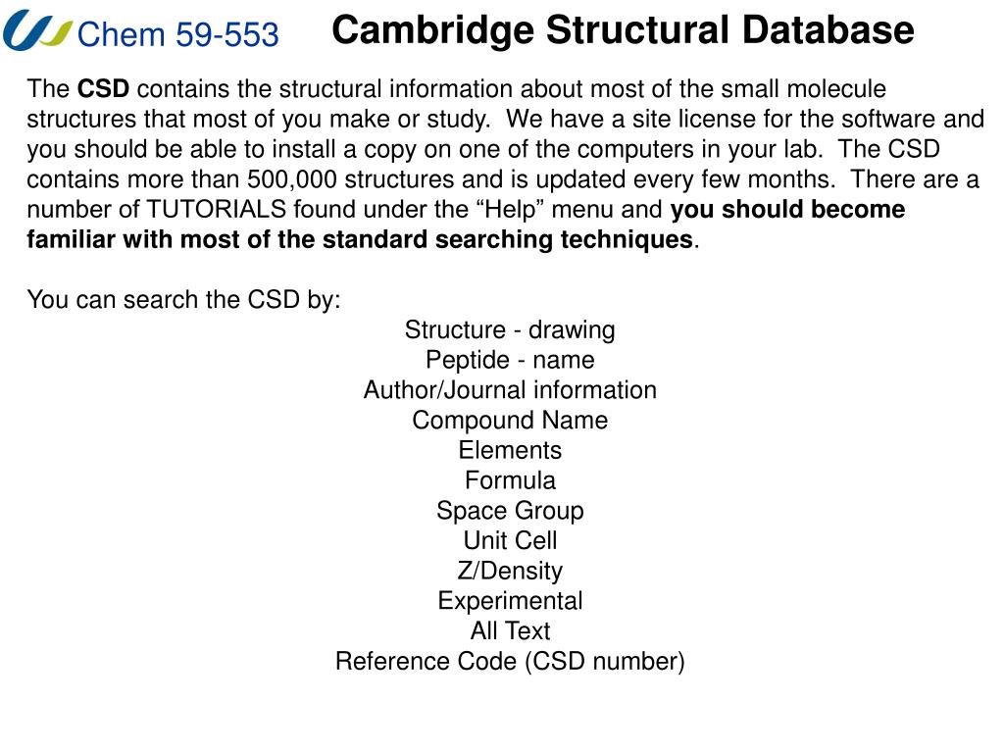Select the 'Elements' search option
Viewport: 1004px width, 753px height.
pos(510,450)
